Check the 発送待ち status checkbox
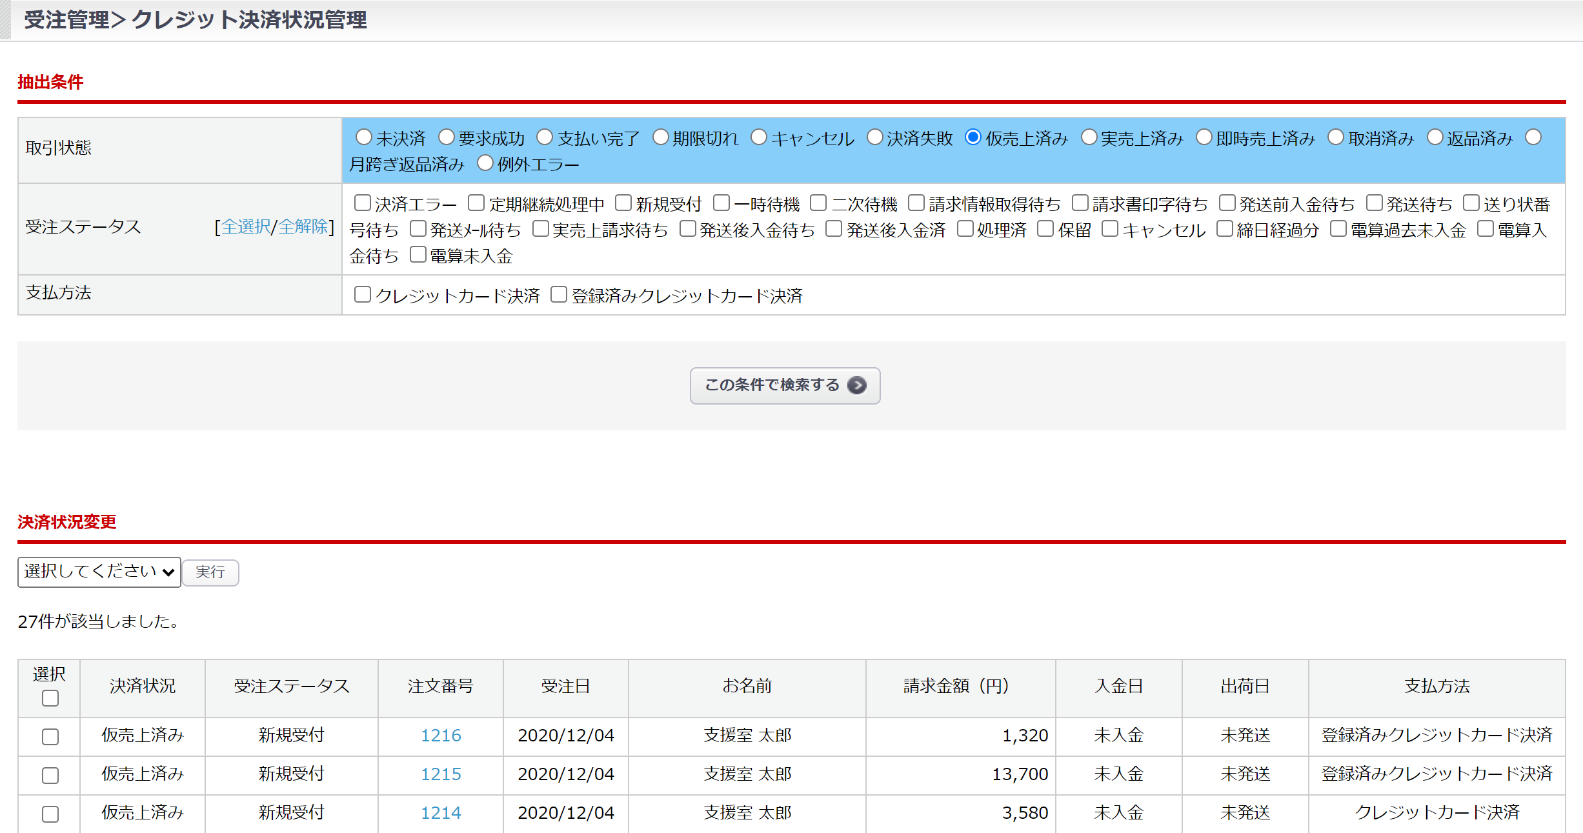This screenshot has height=833, width=1583. point(1375,203)
